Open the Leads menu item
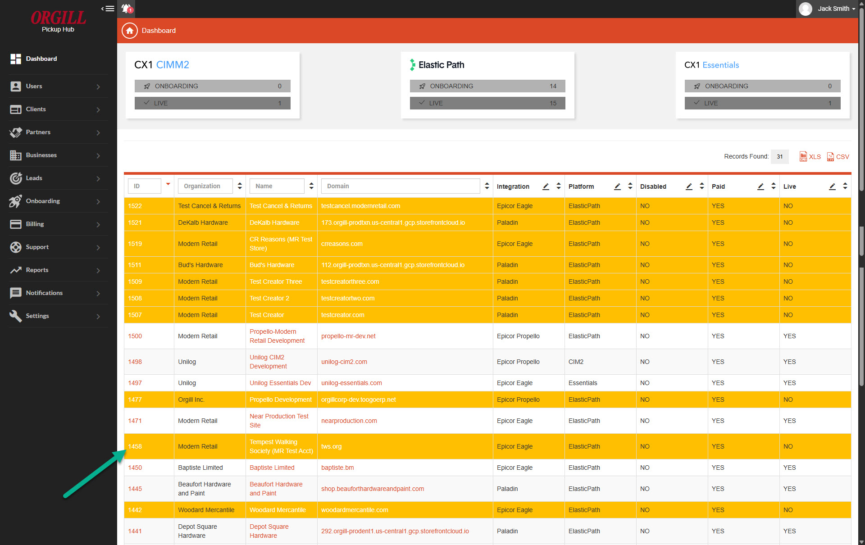Viewport: 865px width, 545px height. pyautogui.click(x=58, y=178)
